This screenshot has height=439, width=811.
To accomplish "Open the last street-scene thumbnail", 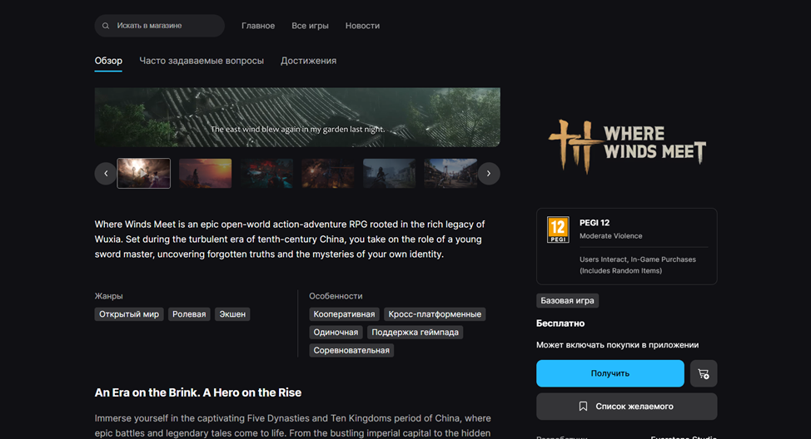I will 450,174.
